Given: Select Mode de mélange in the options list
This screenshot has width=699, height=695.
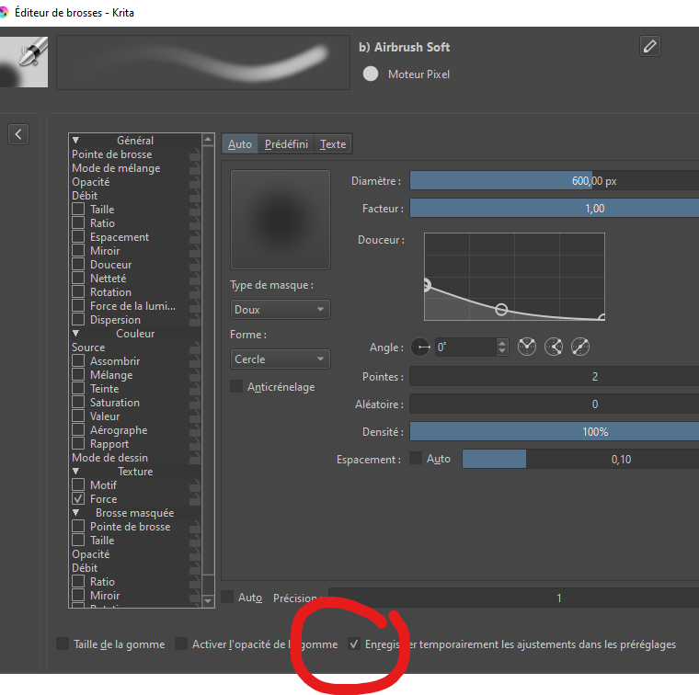Looking at the screenshot, I should (116, 168).
